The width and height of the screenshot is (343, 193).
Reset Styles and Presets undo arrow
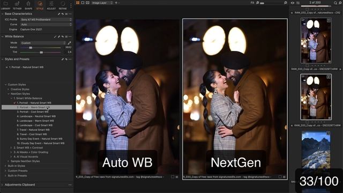tap(66, 60)
